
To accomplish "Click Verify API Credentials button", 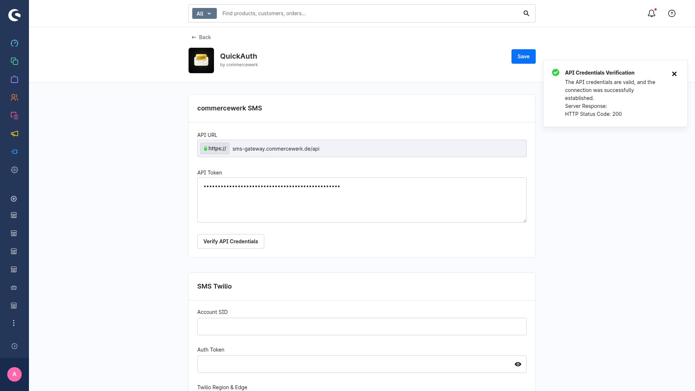I will [231, 241].
